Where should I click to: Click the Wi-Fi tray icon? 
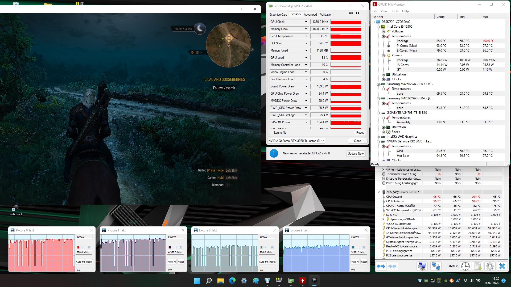tap(465, 281)
